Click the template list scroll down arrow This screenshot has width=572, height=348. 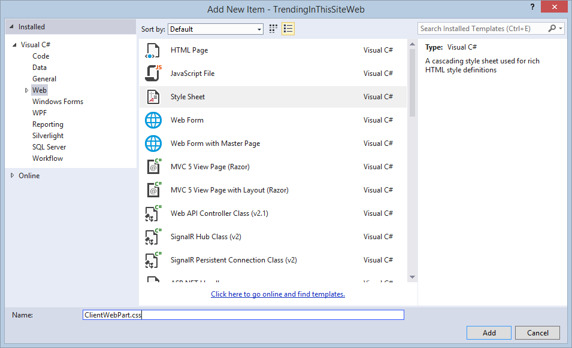[412, 277]
